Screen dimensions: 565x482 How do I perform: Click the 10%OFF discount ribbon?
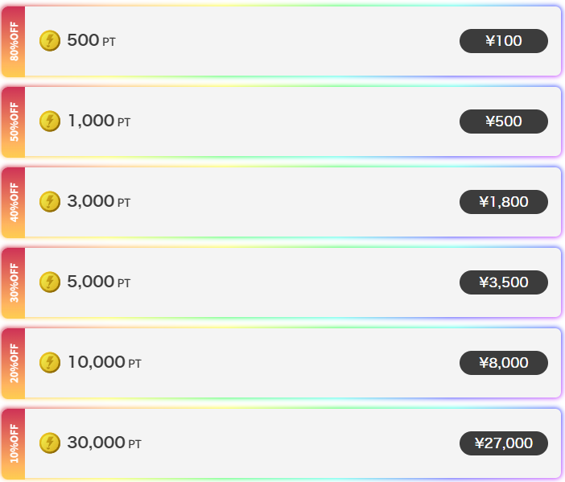[14, 443]
